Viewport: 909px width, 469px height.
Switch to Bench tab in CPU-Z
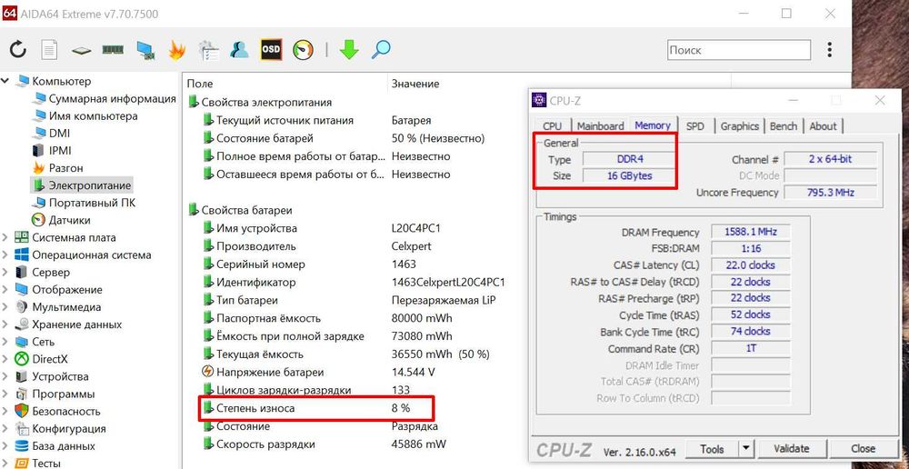coord(784,125)
